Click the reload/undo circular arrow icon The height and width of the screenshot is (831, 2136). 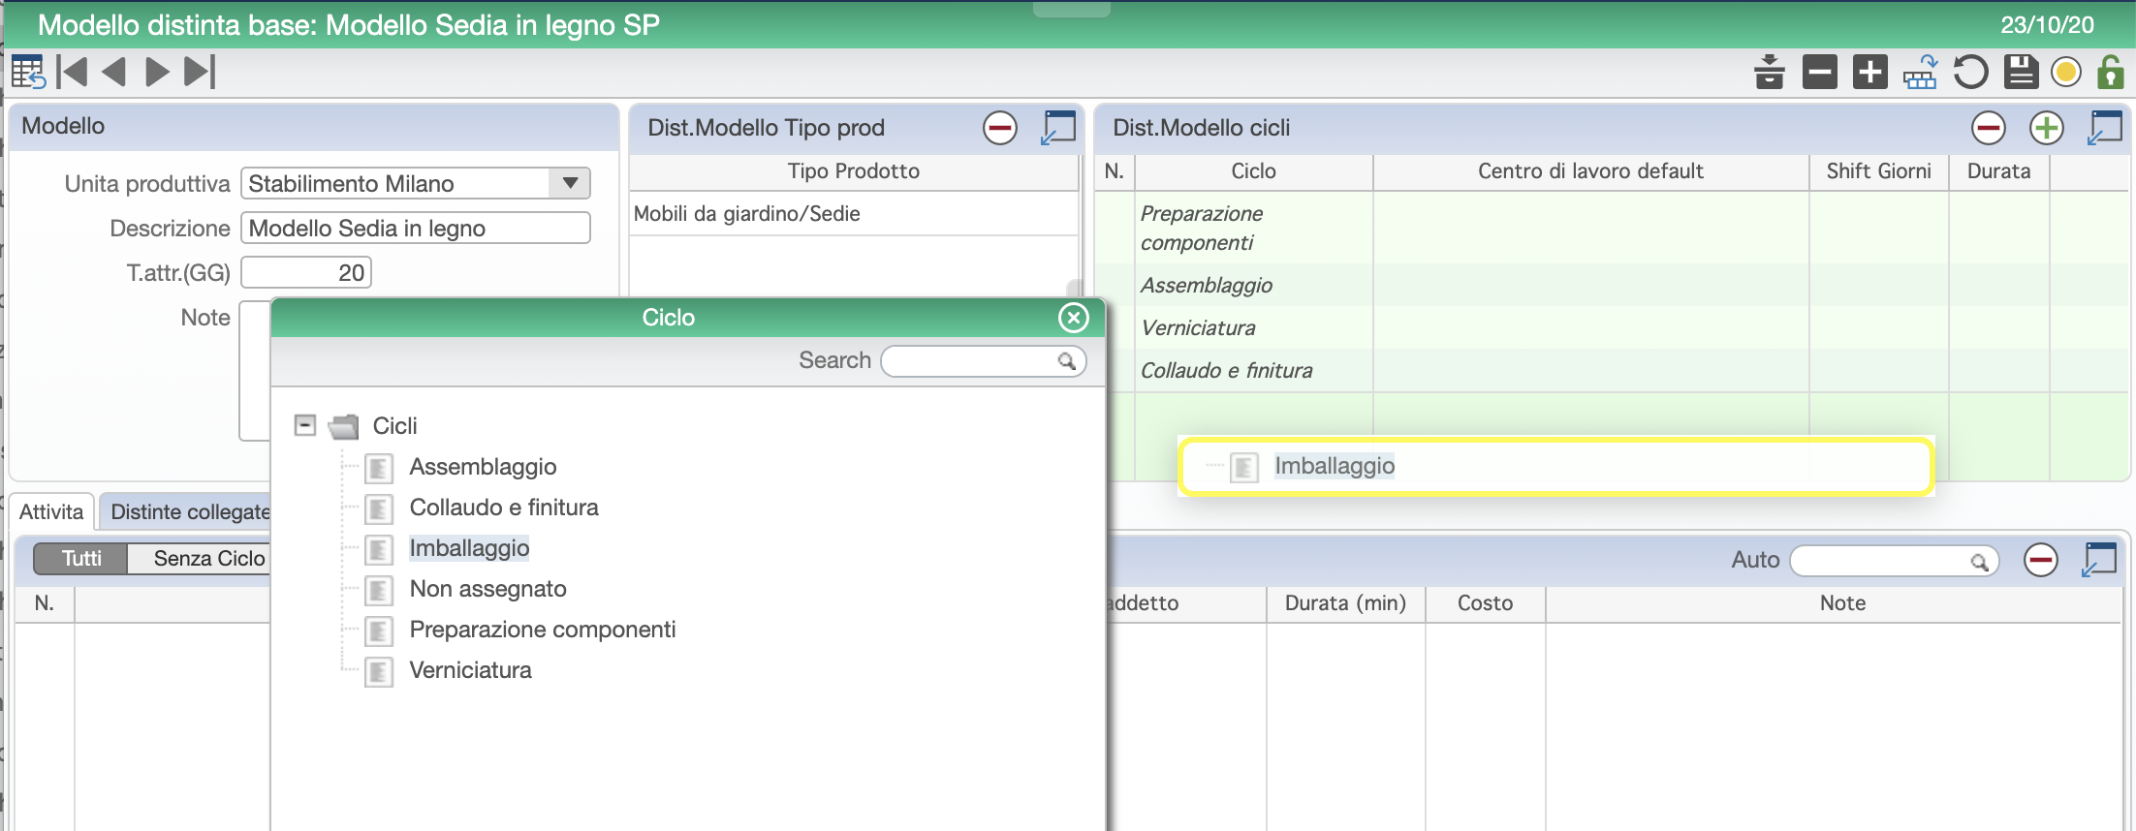tap(1970, 72)
